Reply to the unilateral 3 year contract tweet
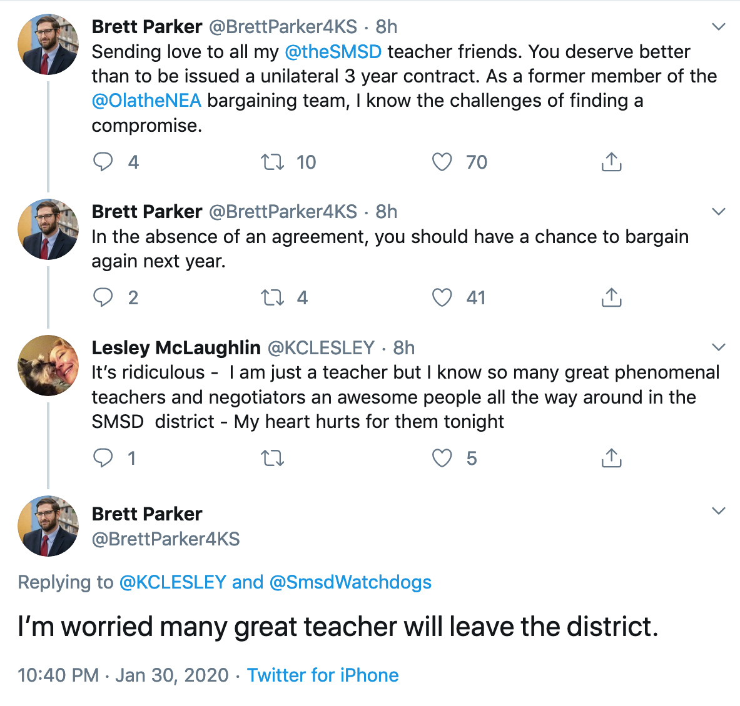This screenshot has width=740, height=706. pos(103,162)
